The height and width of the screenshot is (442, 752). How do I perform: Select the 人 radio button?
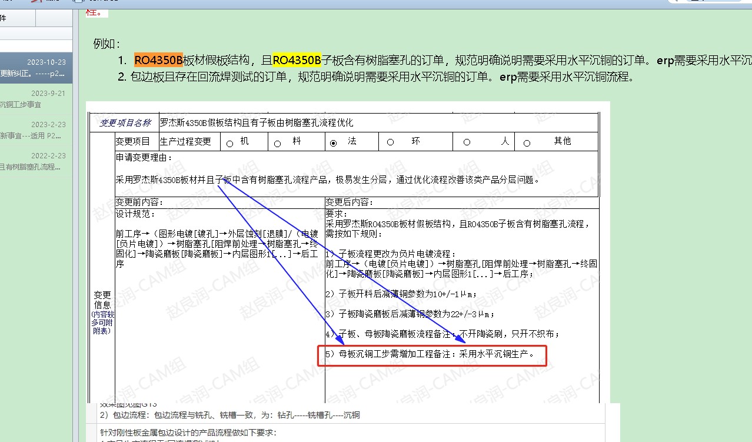click(467, 142)
